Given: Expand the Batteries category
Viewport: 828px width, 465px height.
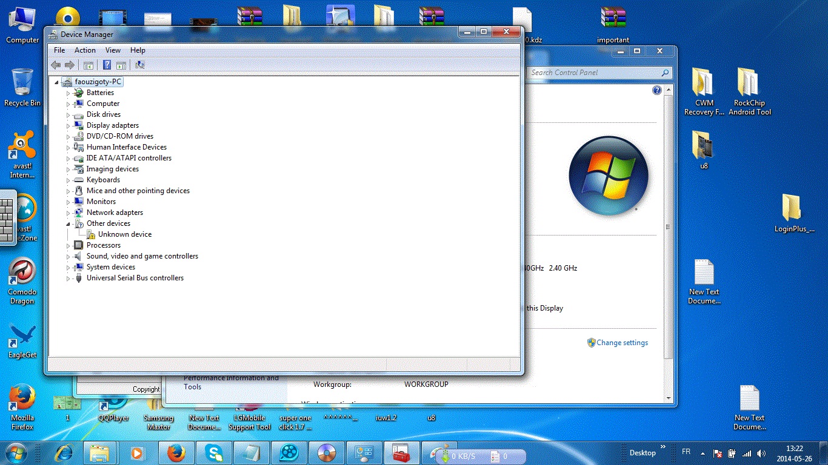Looking at the screenshot, I should point(68,93).
